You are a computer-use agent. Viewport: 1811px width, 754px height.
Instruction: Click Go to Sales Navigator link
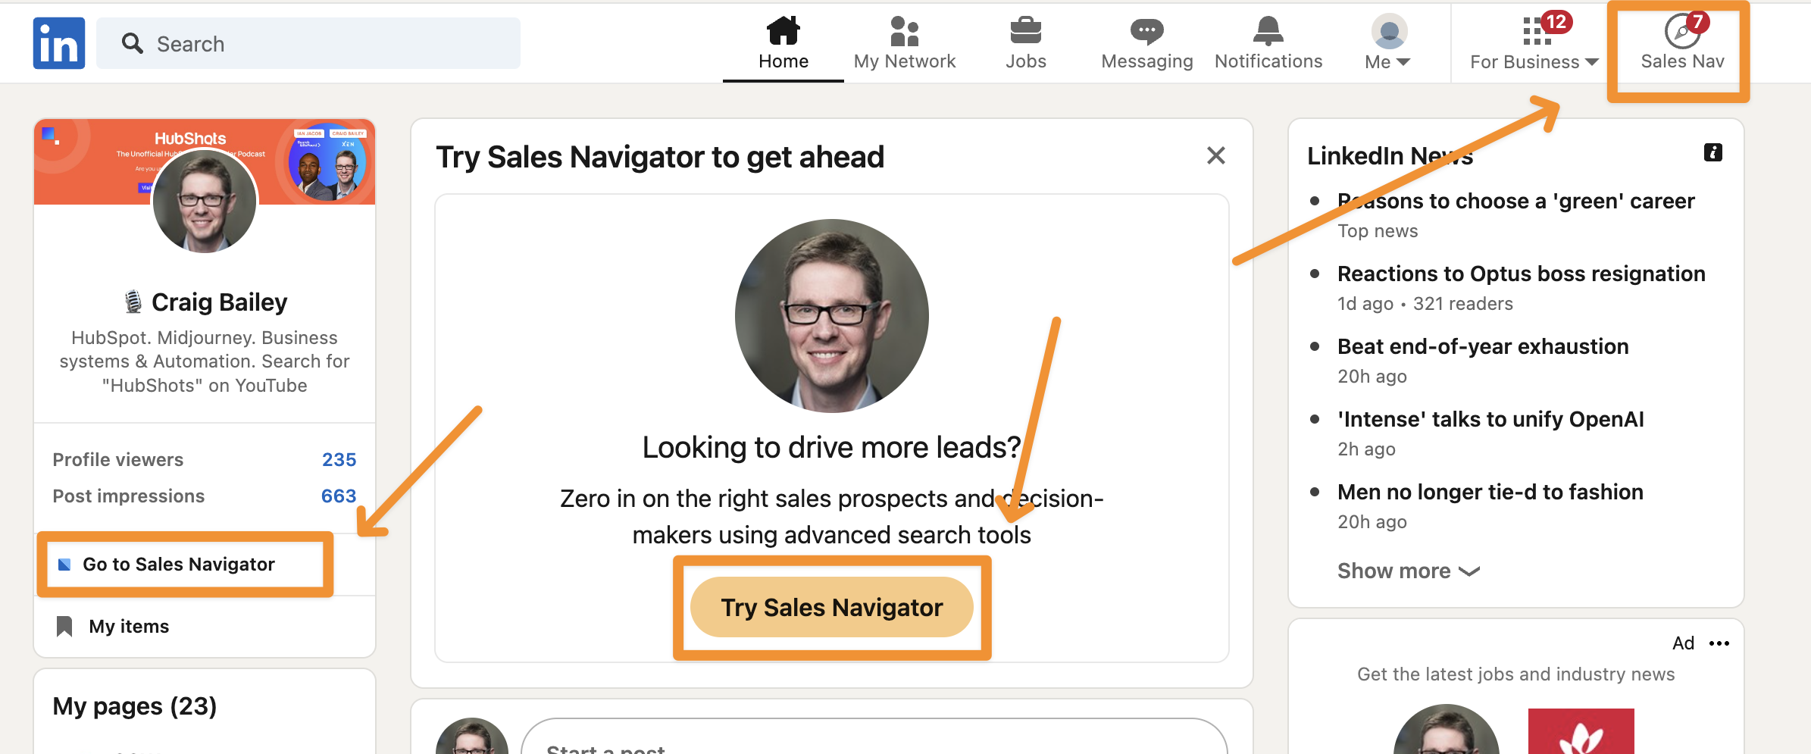click(178, 565)
